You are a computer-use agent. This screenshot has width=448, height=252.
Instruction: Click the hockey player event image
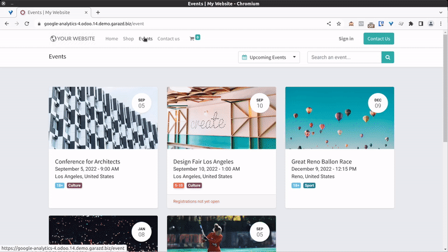pos(221,234)
